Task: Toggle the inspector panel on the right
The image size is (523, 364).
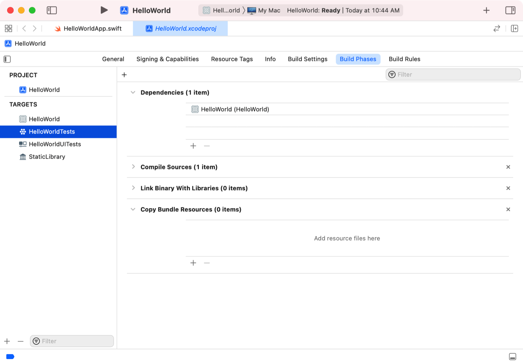Action: [x=510, y=10]
